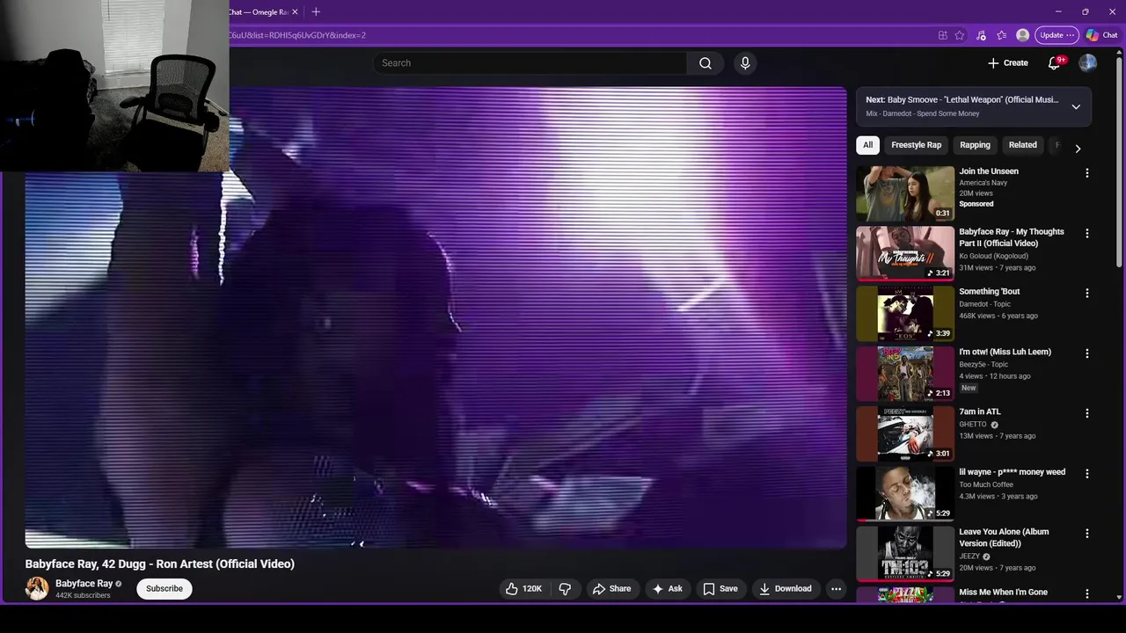Open Leave You Alone video thumbnail

905,554
